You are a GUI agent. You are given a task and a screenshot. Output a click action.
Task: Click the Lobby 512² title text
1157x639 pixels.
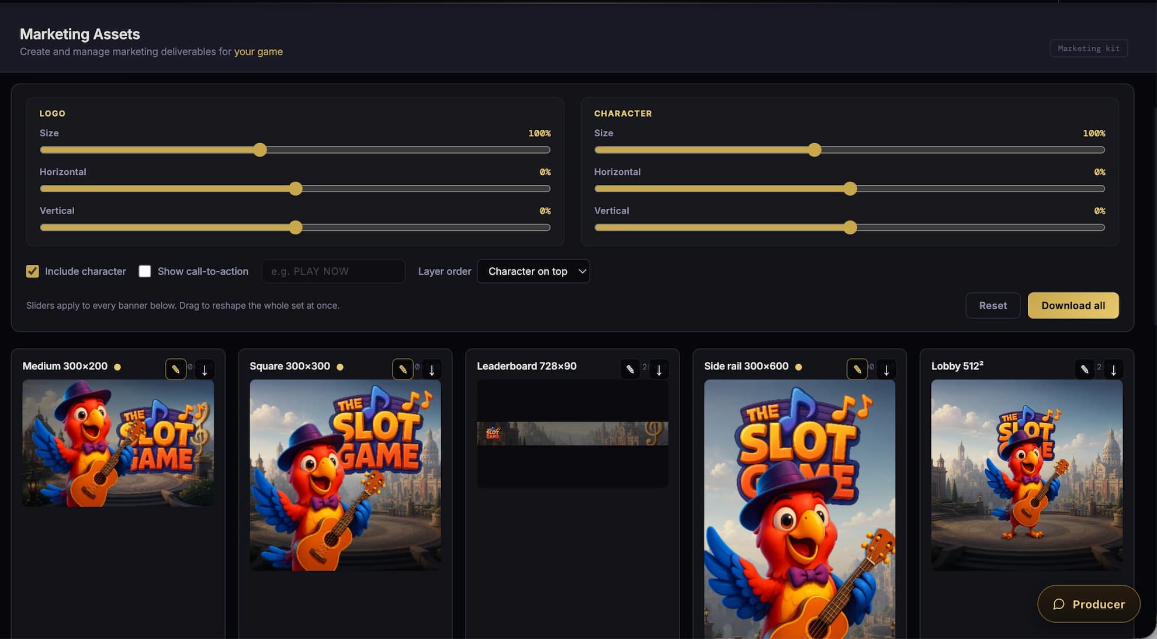[957, 366]
